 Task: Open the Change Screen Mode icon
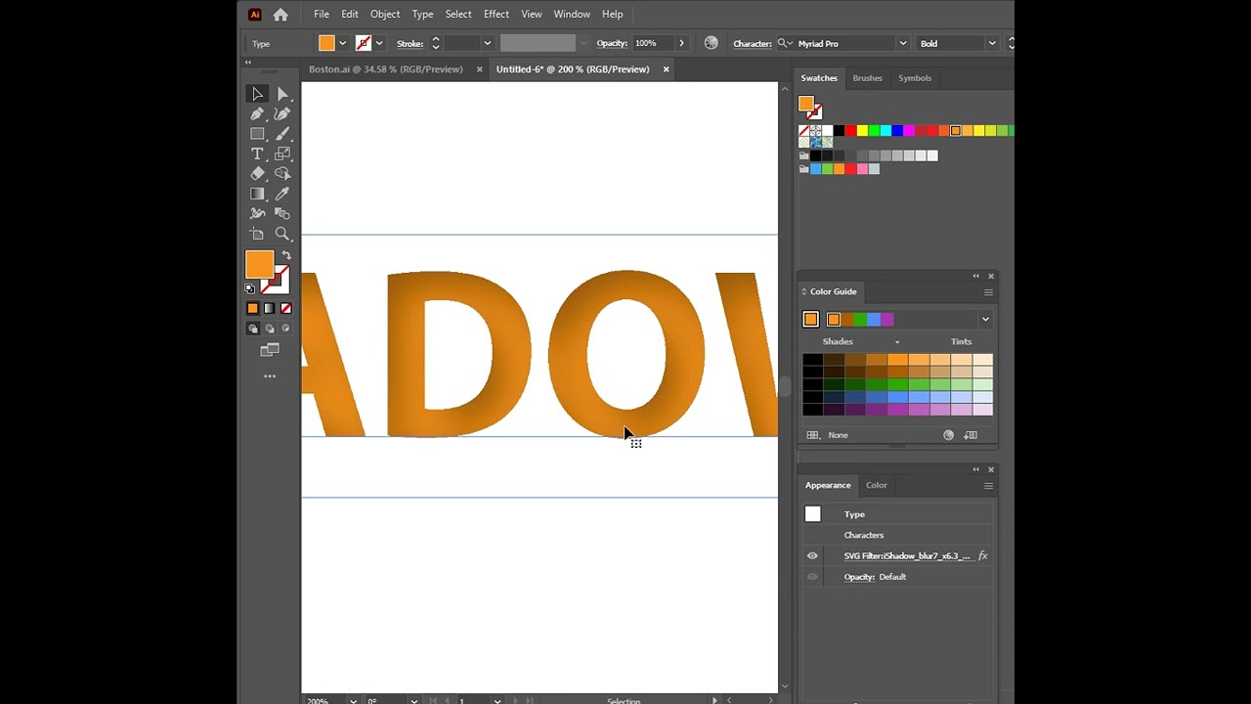click(270, 350)
